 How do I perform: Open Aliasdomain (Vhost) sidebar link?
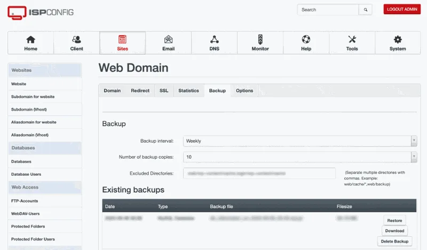pos(45,135)
